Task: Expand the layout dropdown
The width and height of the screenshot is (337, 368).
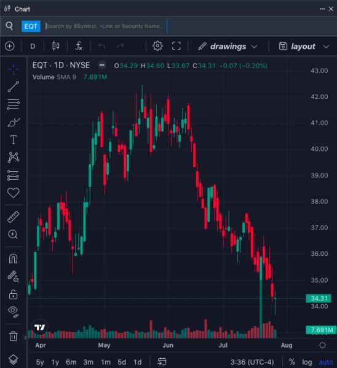Action: coord(304,46)
